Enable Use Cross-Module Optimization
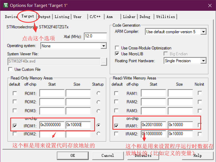216x162 pixels. [117, 48]
